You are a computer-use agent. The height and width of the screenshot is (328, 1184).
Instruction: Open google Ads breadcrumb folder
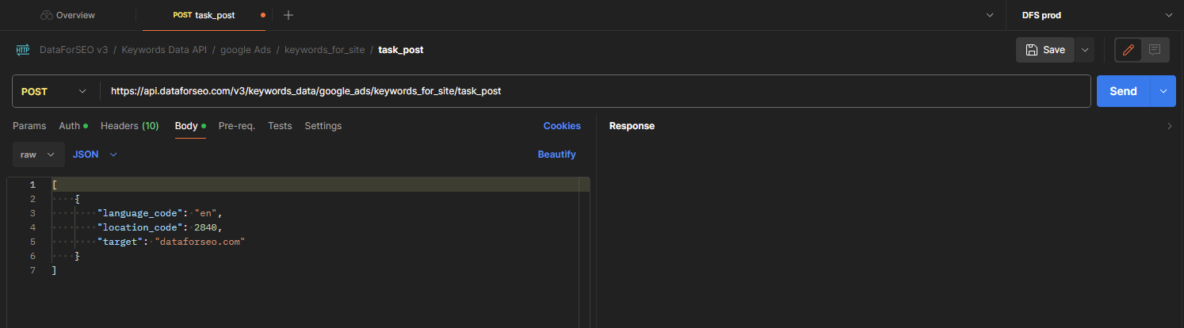click(246, 49)
